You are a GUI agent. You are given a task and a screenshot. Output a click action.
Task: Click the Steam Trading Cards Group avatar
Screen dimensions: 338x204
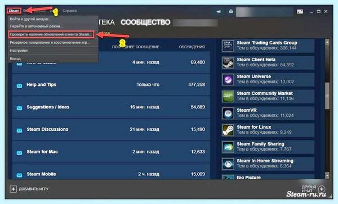228,46
